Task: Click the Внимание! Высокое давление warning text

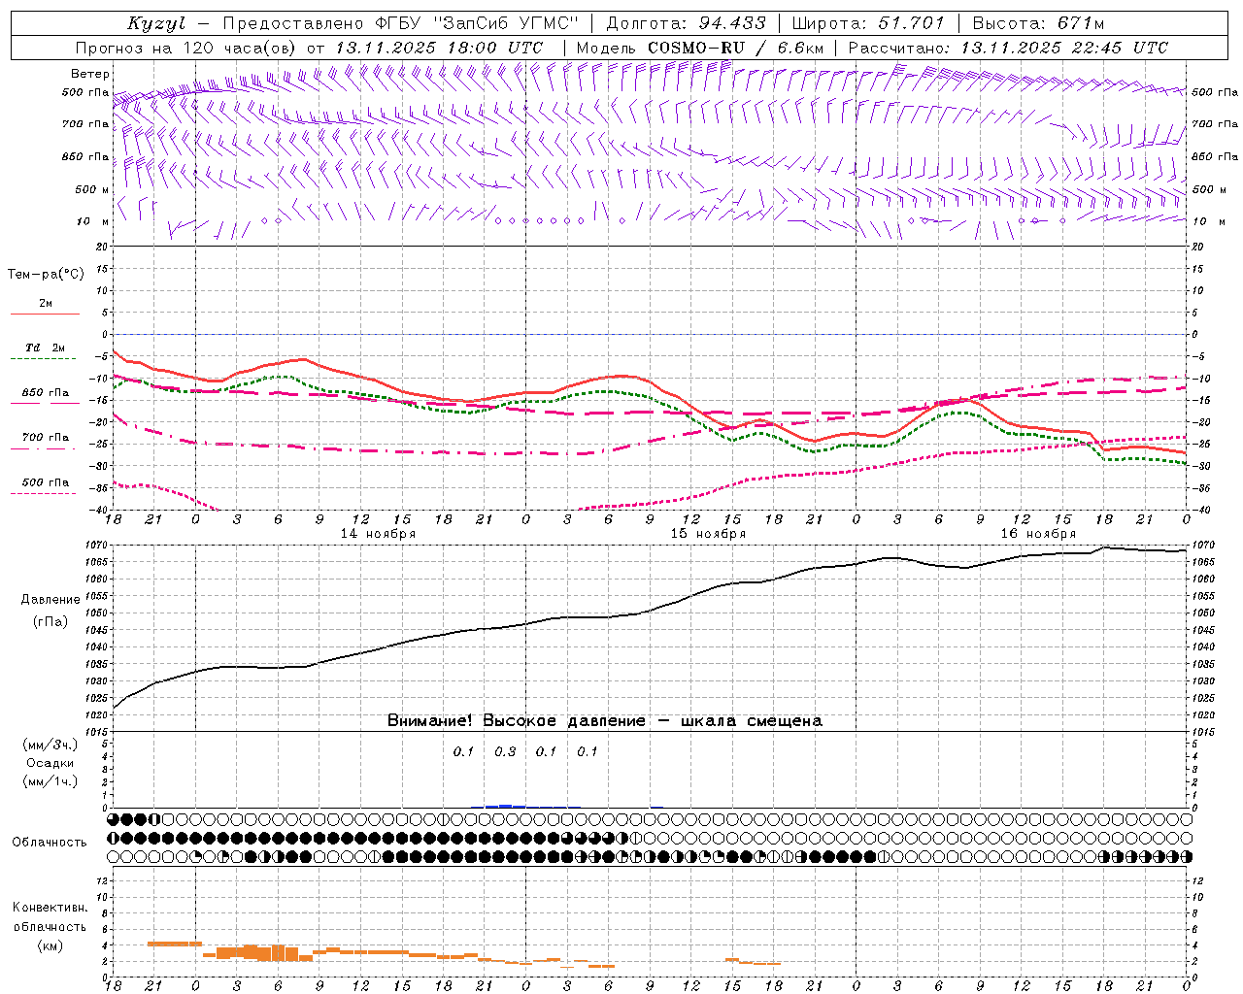Action: (605, 721)
